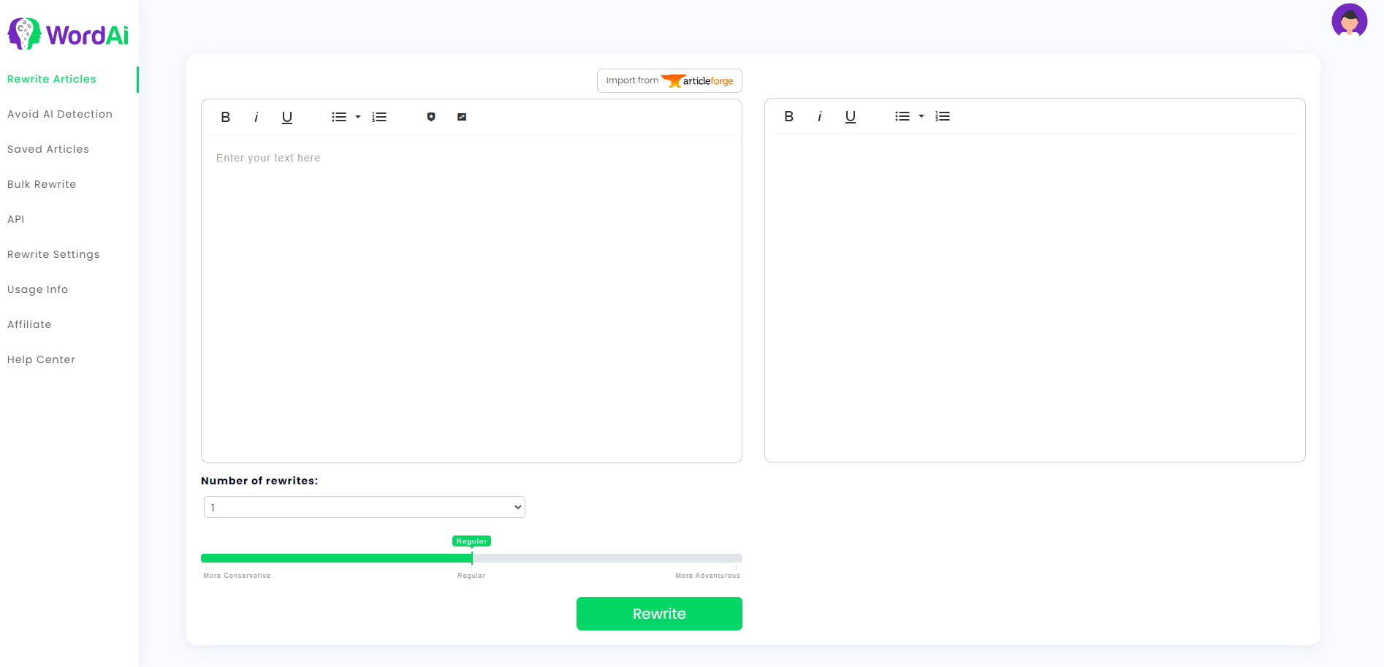Viewport: 1384px width, 667px height.
Task: Toggle bold formatting in the left editor
Action: tap(225, 117)
